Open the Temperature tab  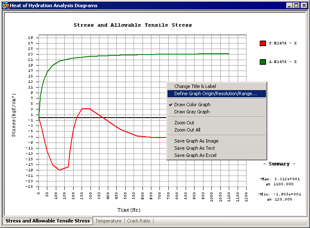tap(108, 221)
